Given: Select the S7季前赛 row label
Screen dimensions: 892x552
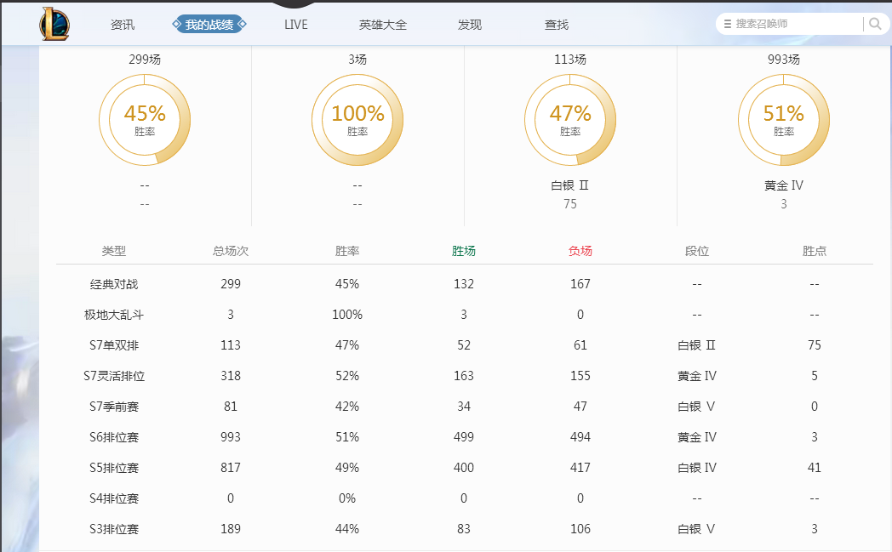Looking at the screenshot, I should (114, 407).
